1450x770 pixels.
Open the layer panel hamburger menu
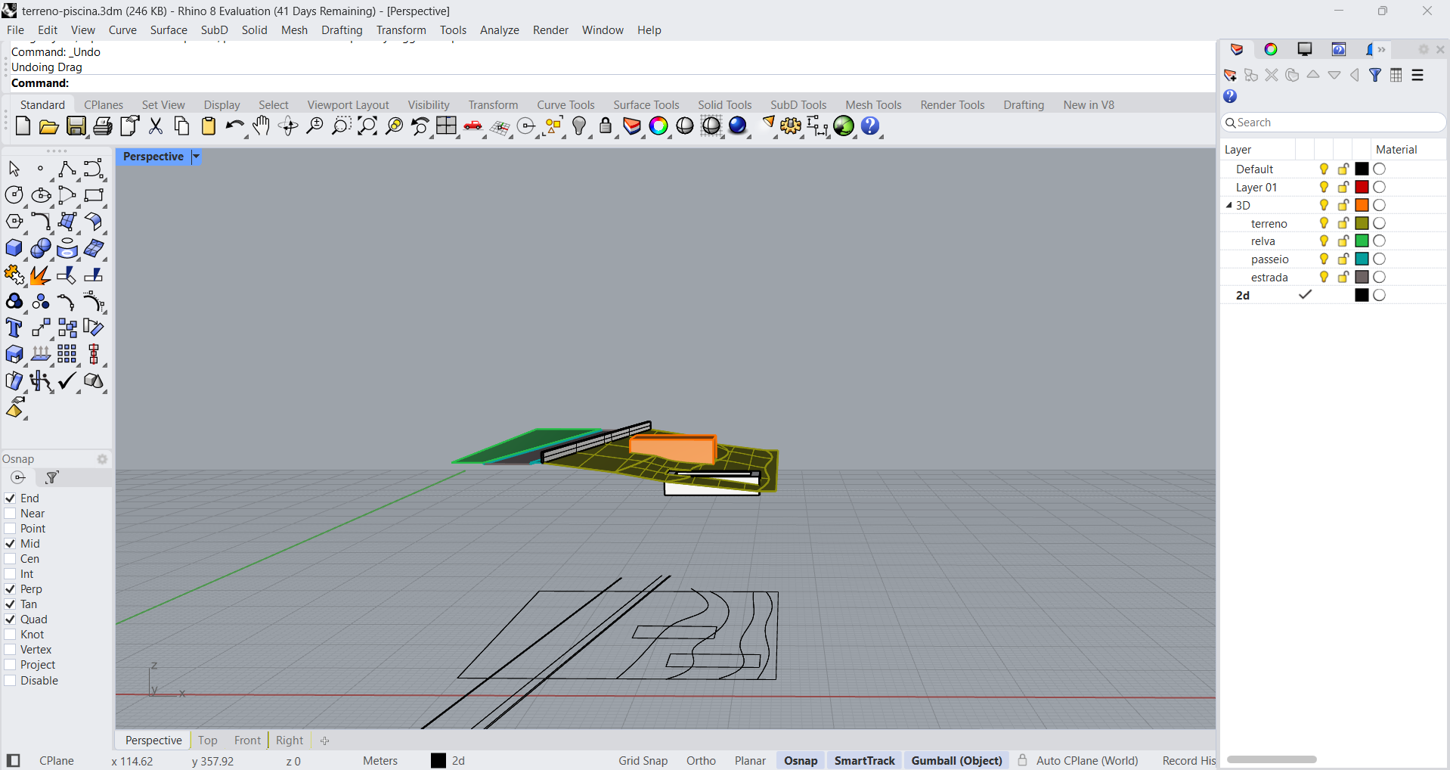1417,75
